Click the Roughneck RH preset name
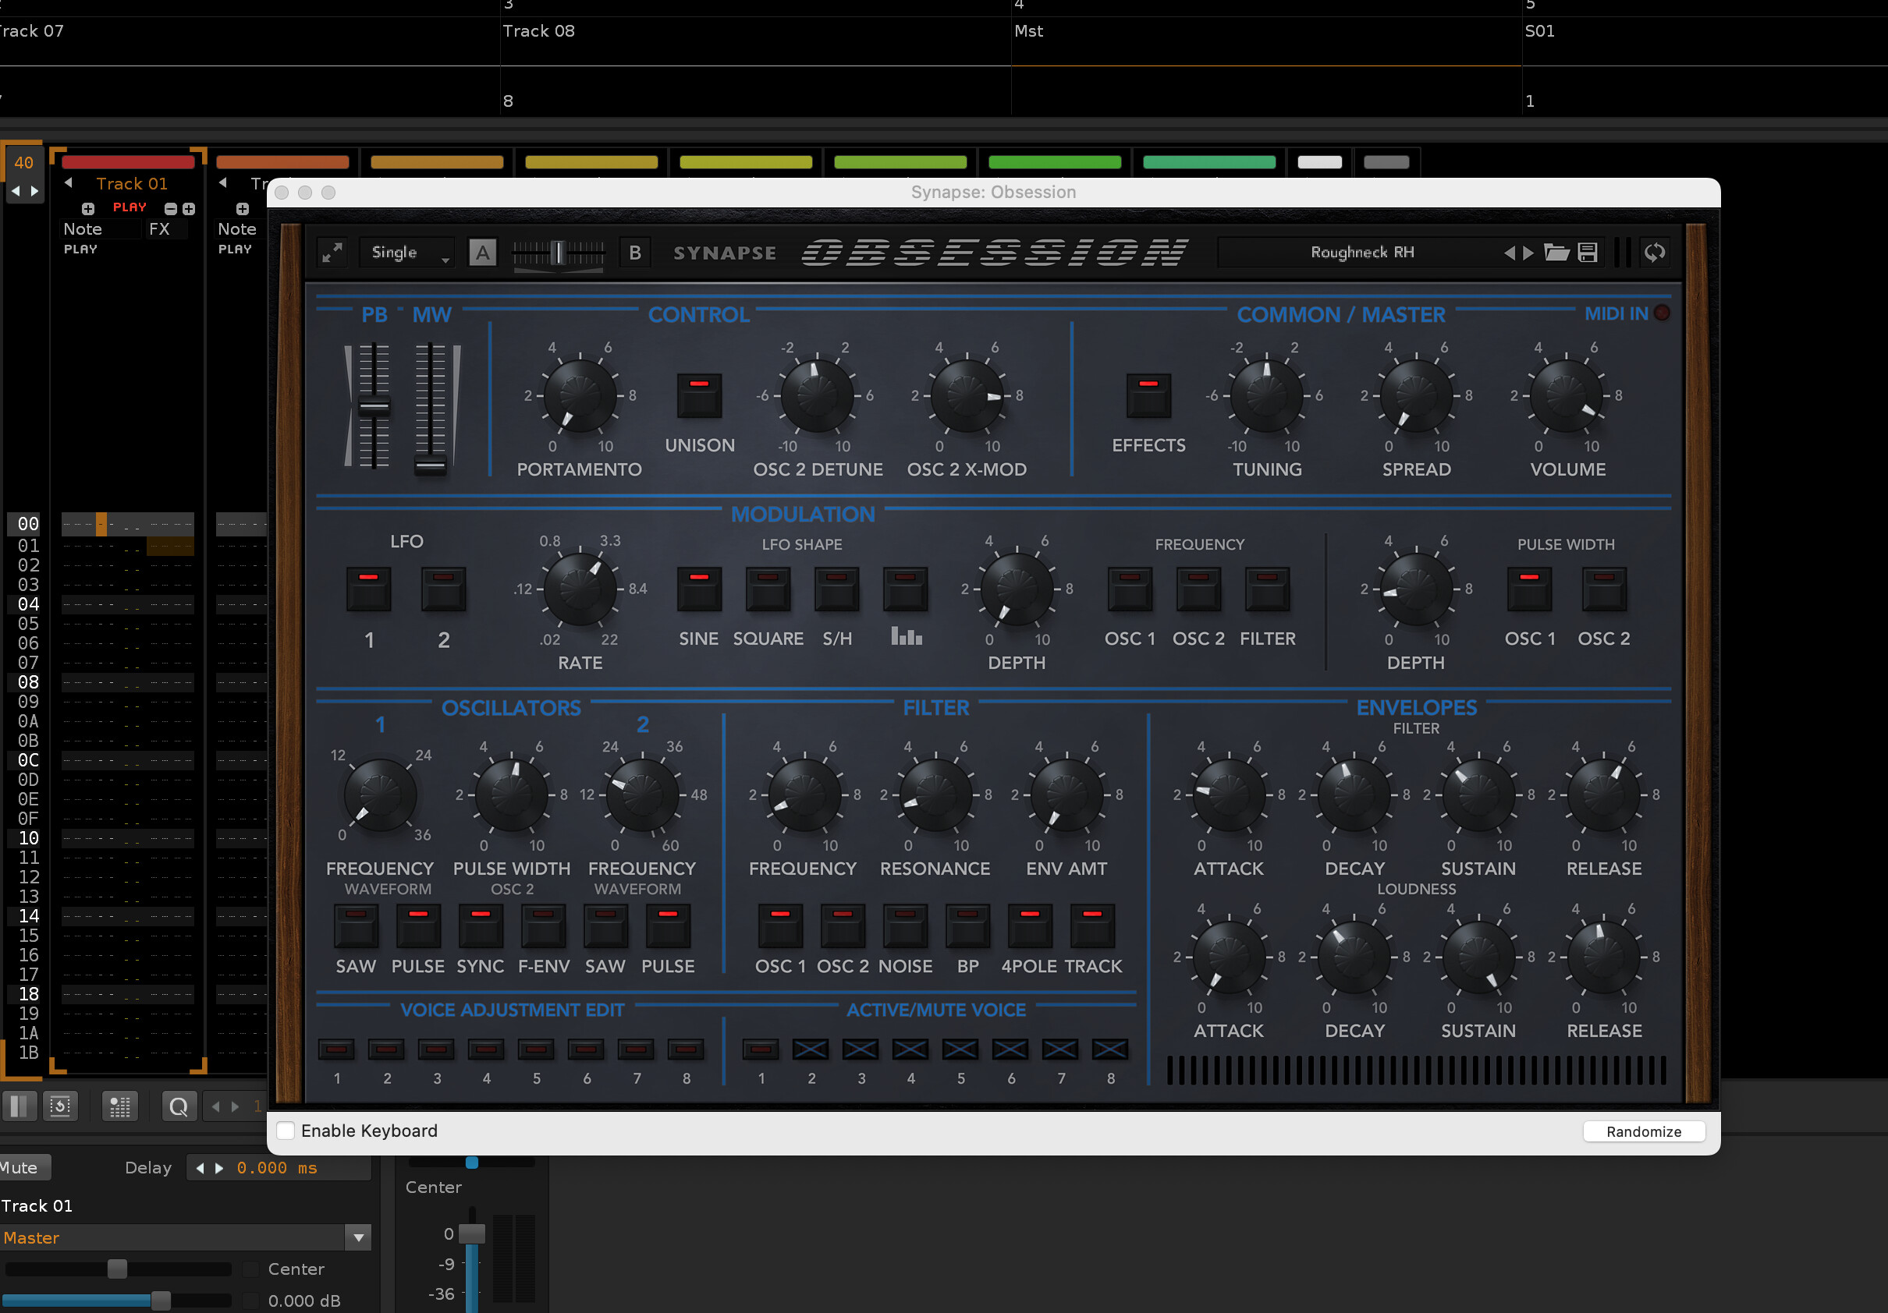The image size is (1888, 1313). pyautogui.click(x=1361, y=253)
